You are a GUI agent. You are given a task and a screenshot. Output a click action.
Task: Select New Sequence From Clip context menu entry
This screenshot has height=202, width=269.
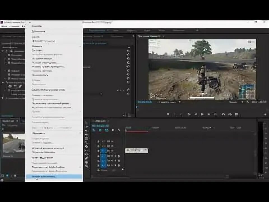pyautogui.click(x=48, y=90)
